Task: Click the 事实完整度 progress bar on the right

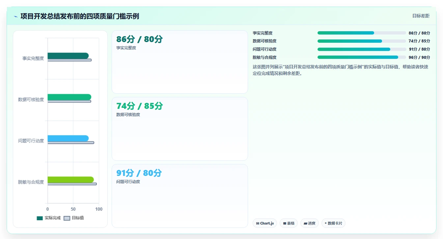Action: coord(362,33)
